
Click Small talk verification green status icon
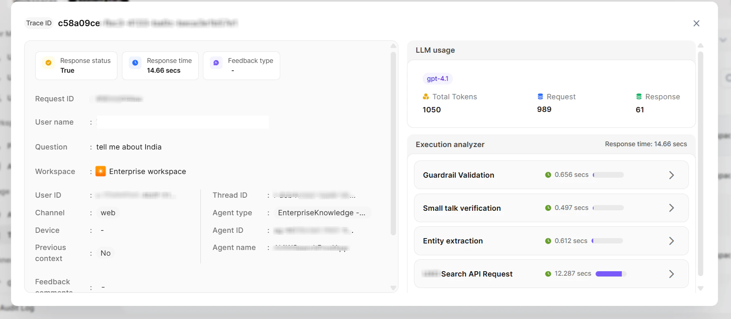point(548,208)
